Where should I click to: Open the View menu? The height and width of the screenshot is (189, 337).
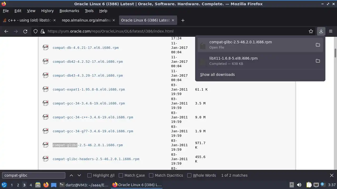pos(31,11)
